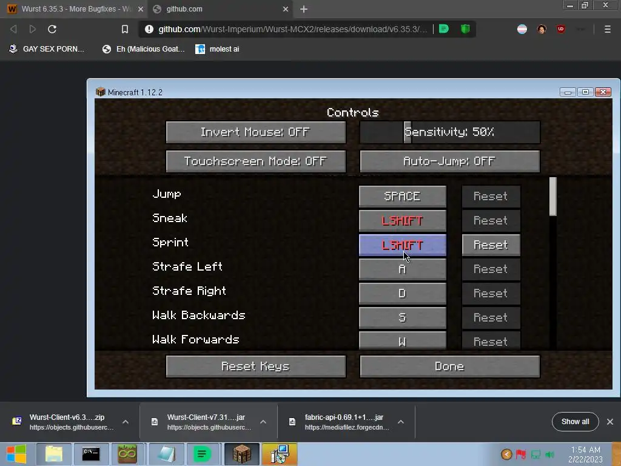Toggle Invert Mouse: OFF
Image resolution: width=621 pixels, height=466 pixels.
click(255, 132)
